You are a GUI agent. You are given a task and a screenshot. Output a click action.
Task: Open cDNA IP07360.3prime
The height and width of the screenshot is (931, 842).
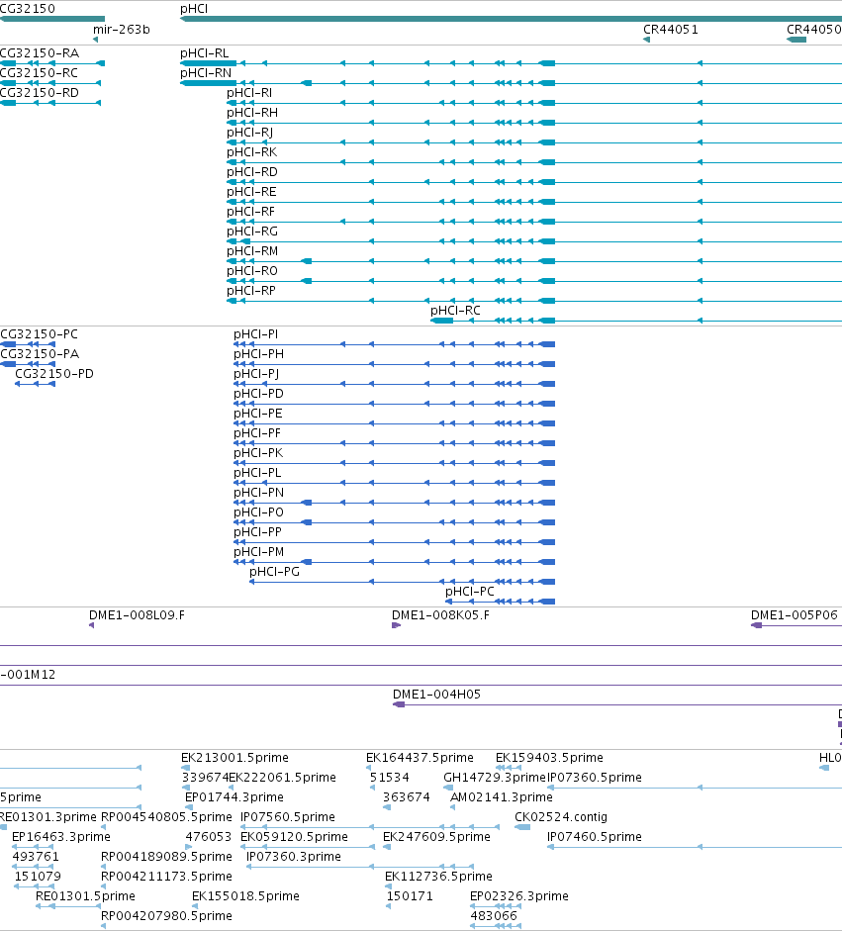coord(293,856)
